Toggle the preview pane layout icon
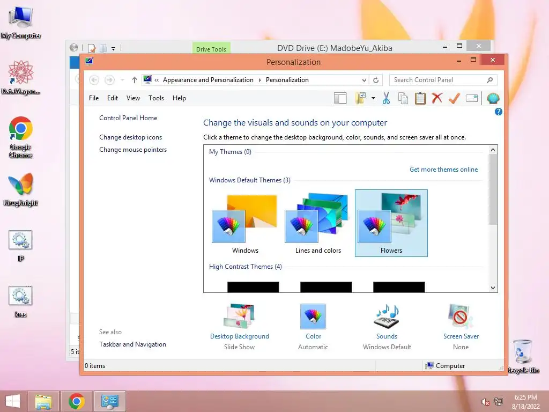The width and height of the screenshot is (549, 412). coord(340,99)
